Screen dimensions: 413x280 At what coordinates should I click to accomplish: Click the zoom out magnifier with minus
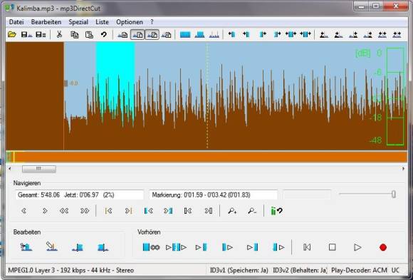(252, 211)
